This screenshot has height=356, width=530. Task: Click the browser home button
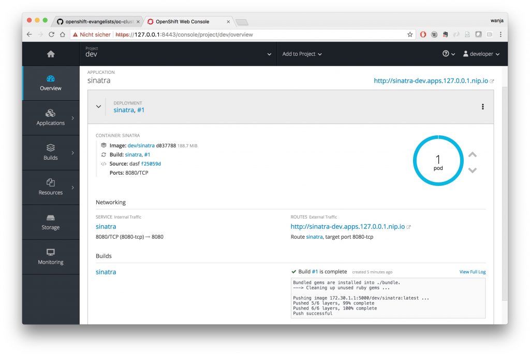coord(63,35)
